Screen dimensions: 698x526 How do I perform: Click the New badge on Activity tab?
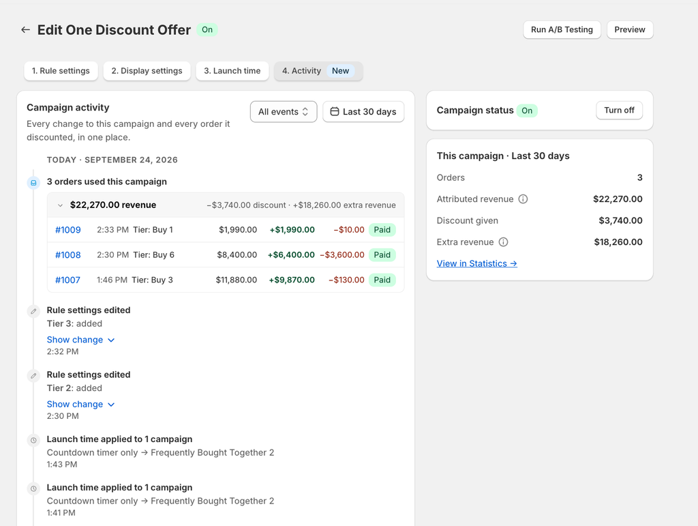coord(341,71)
